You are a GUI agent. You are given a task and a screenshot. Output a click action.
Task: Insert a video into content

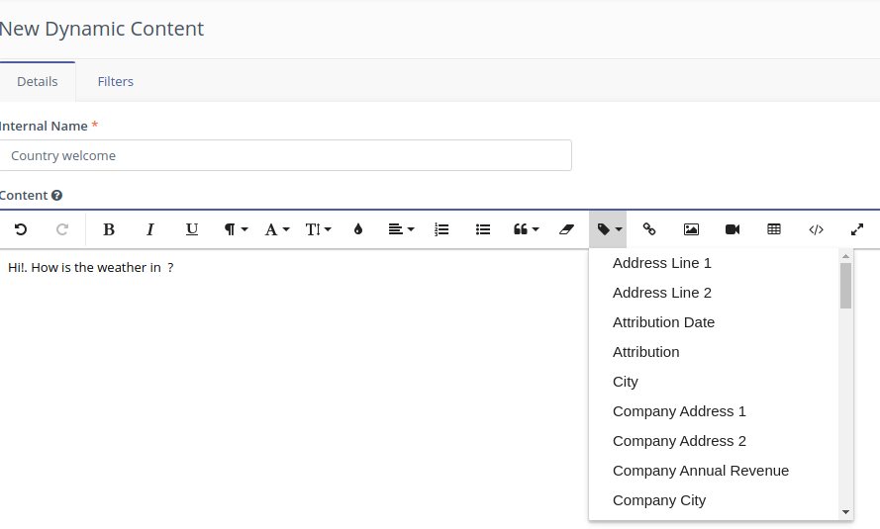pyautogui.click(x=733, y=229)
